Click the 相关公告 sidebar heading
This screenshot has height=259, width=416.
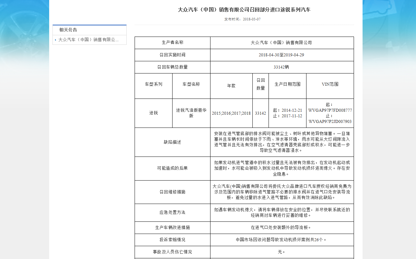[x=68, y=30]
